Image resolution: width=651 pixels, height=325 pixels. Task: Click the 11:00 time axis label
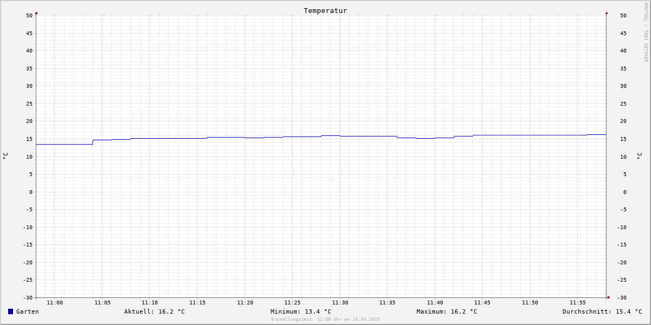[55, 303]
